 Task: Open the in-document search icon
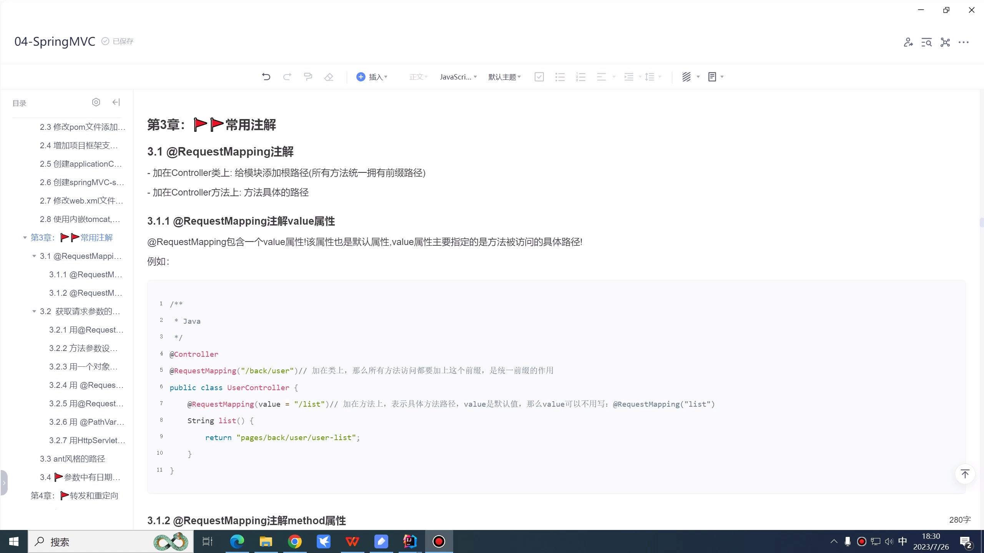coord(926,42)
